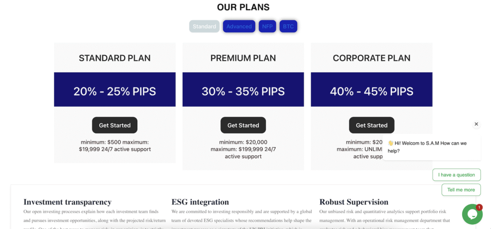The image size is (491, 229).
Task: Select the Standard plans tab
Action: (204, 27)
